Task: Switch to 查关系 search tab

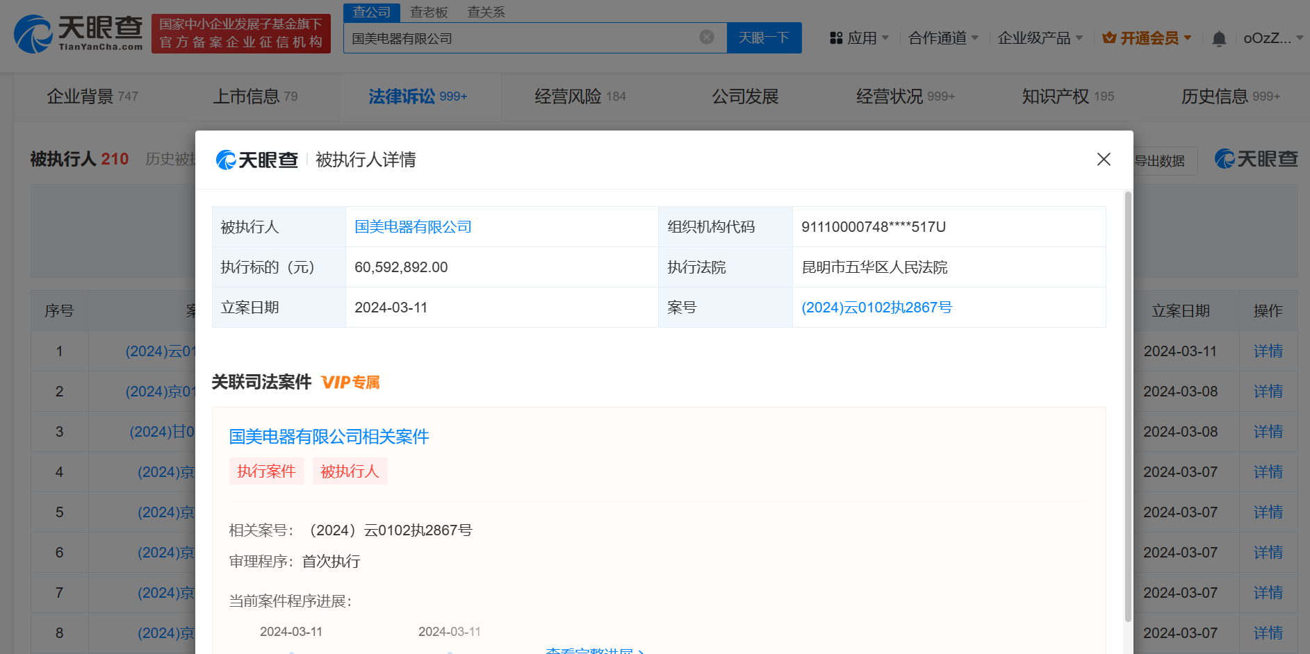Action: pyautogui.click(x=486, y=12)
